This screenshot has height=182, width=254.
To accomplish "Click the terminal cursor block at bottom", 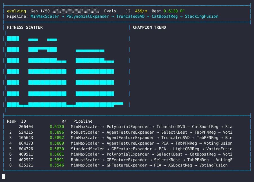I will coord(4,176).
